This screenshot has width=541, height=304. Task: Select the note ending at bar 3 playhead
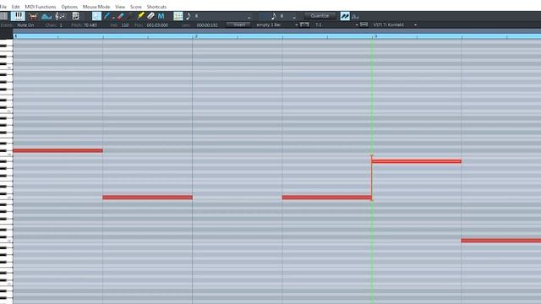327,198
